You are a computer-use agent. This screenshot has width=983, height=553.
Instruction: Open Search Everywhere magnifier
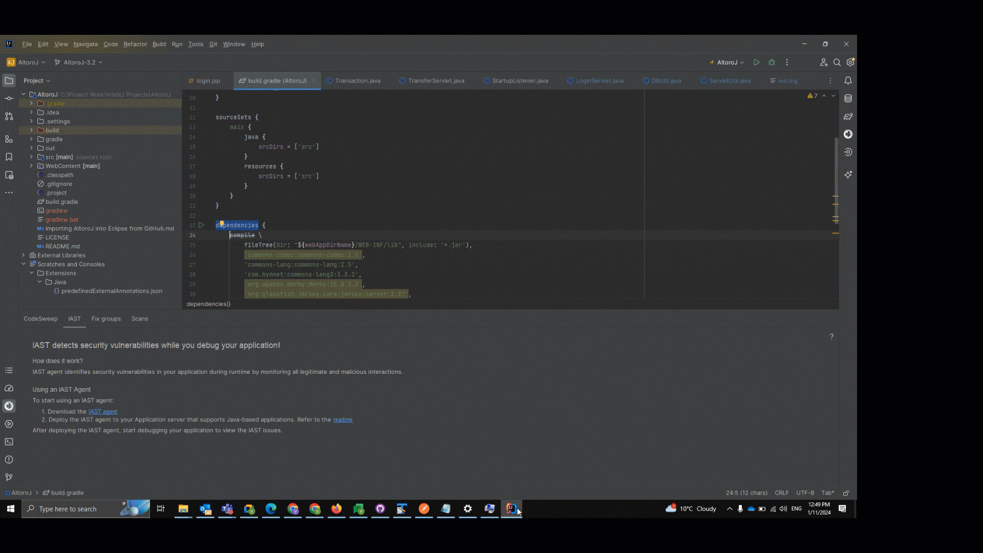837,62
